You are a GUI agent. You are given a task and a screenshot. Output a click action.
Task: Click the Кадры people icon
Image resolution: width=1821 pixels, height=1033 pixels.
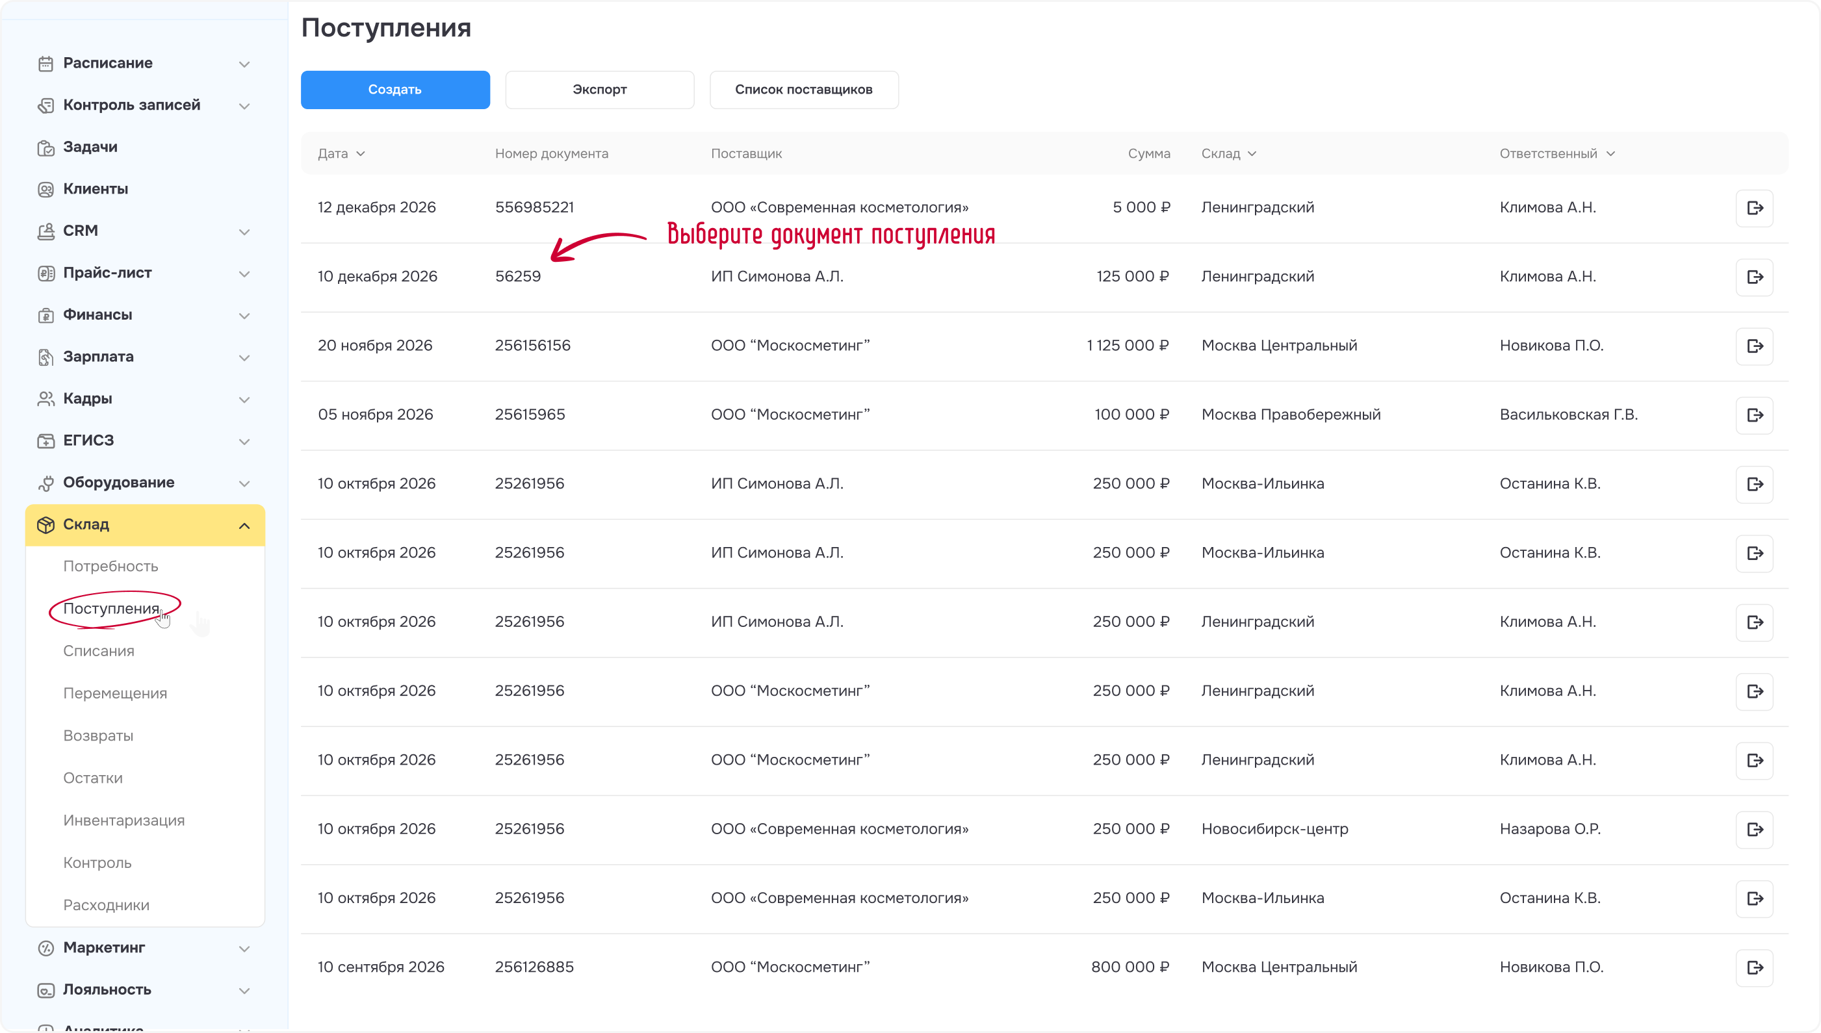[x=45, y=399]
